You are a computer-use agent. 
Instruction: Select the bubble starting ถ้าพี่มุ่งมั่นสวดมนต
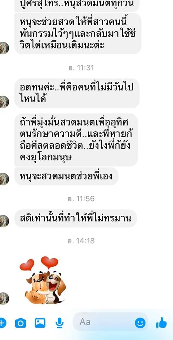click(x=76, y=140)
